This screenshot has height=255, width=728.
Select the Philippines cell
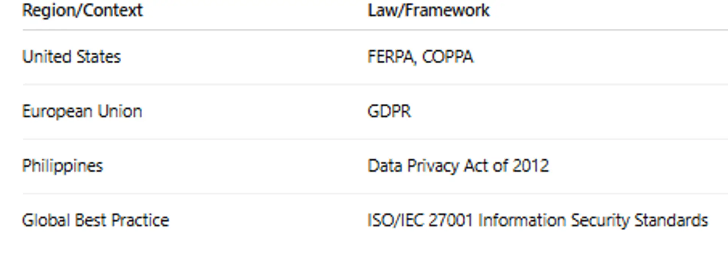[x=63, y=166]
